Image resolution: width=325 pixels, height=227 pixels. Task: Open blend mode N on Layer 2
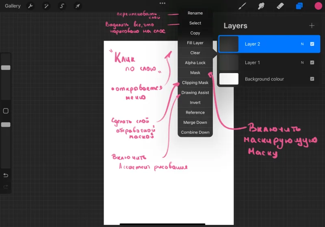[302, 44]
